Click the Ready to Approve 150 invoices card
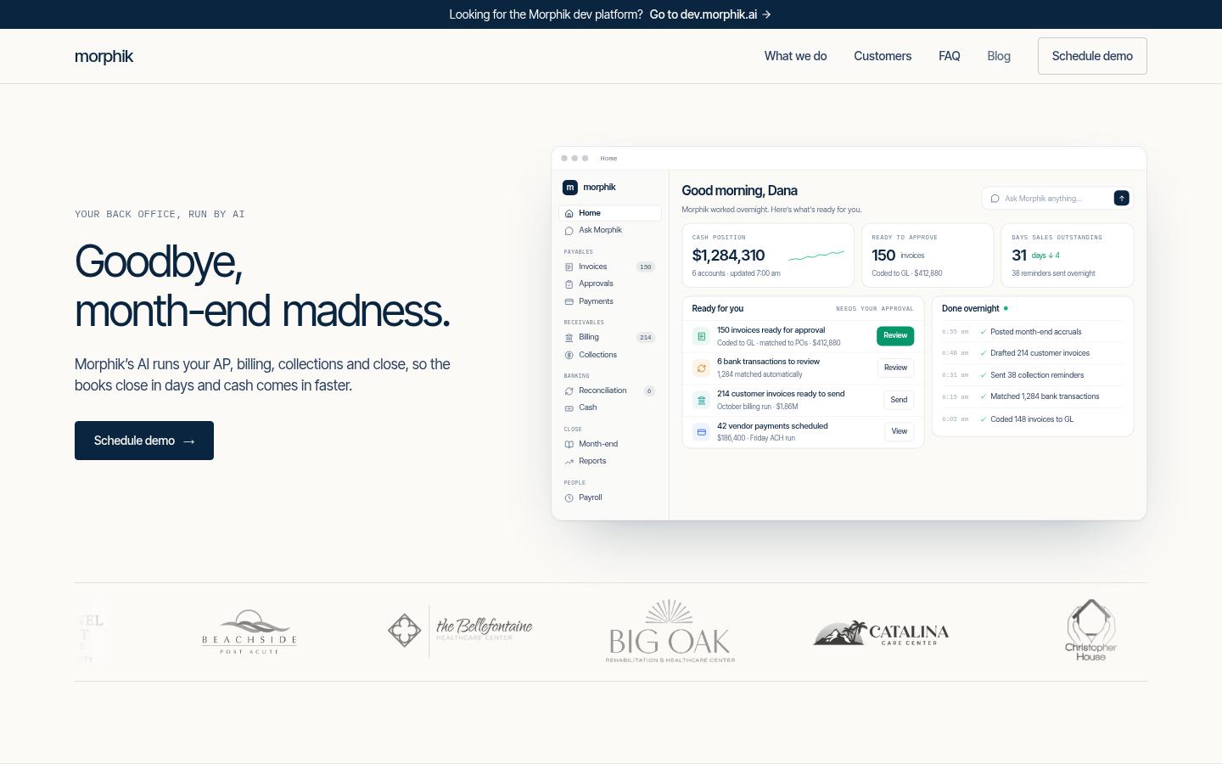The width and height of the screenshot is (1222, 764). pos(928,256)
